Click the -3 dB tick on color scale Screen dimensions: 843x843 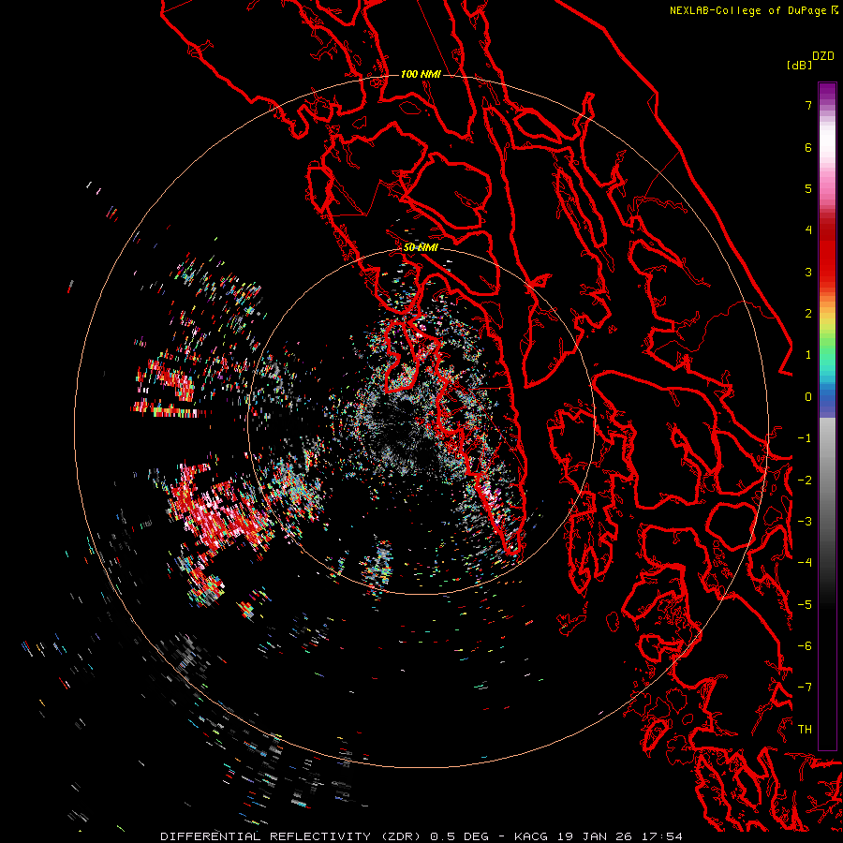pos(805,522)
